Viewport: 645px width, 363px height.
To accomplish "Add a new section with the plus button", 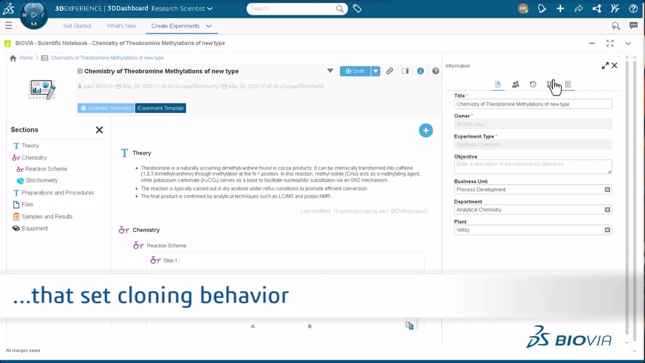I will [426, 130].
